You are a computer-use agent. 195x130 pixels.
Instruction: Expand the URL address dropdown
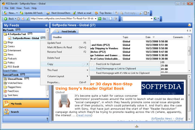[x=96, y=19]
